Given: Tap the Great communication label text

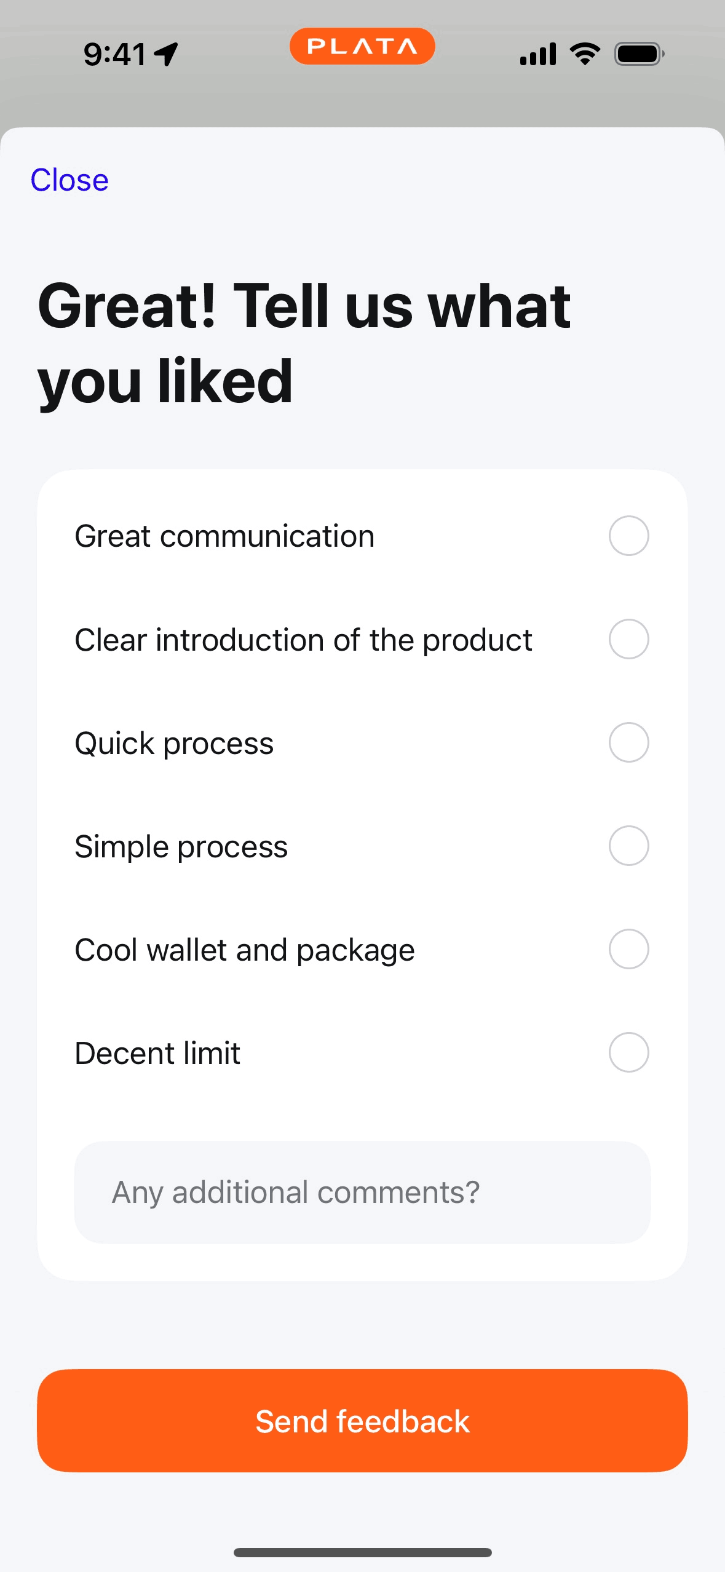Looking at the screenshot, I should [224, 536].
